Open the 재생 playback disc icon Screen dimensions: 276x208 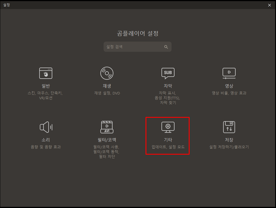click(x=107, y=73)
